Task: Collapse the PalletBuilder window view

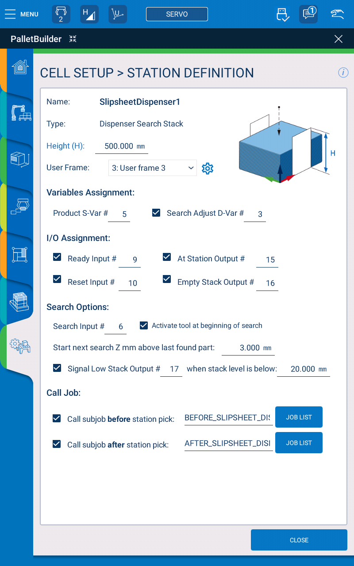Action: pyautogui.click(x=73, y=39)
